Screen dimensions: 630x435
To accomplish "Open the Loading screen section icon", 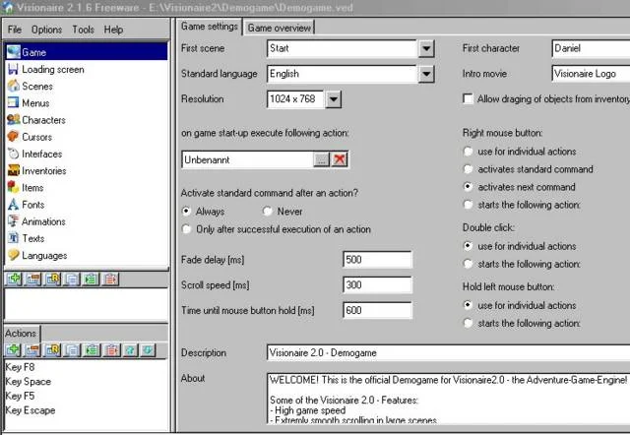I will point(13,69).
